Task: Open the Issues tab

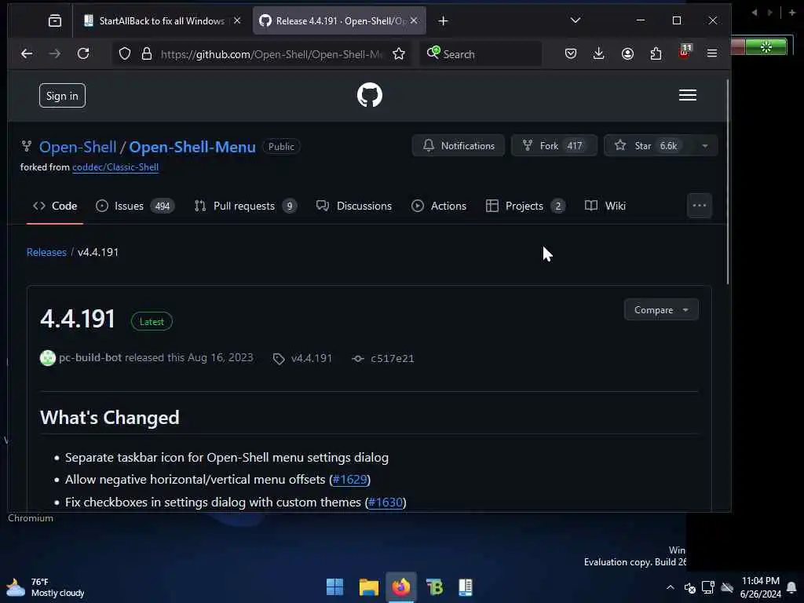Action: [x=135, y=206]
